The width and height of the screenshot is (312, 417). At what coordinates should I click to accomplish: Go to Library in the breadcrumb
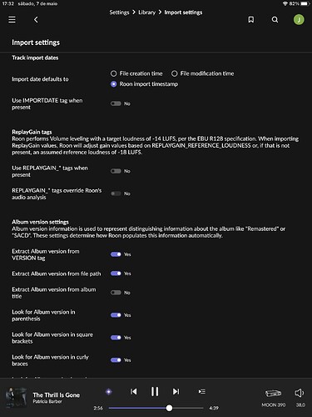(x=146, y=13)
